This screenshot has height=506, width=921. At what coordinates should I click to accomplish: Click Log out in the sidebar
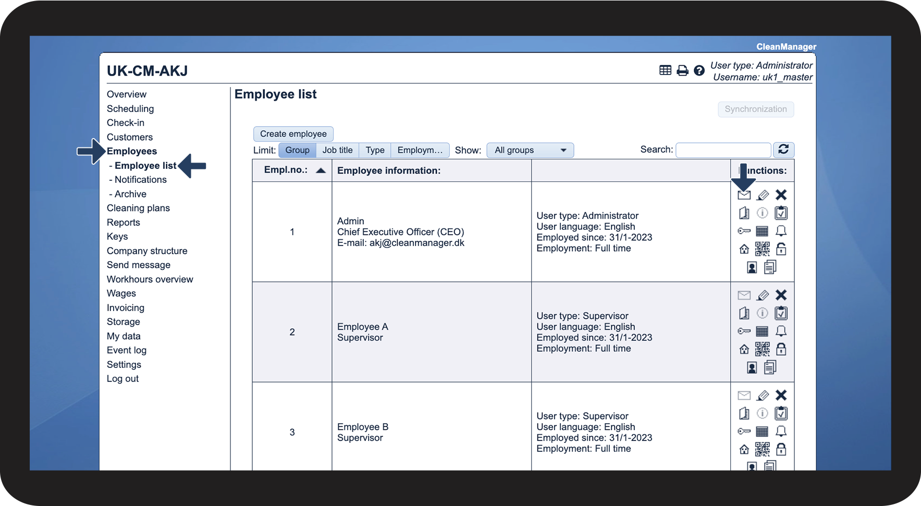click(122, 379)
